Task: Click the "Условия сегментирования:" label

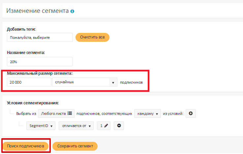Action: [x=33, y=103]
